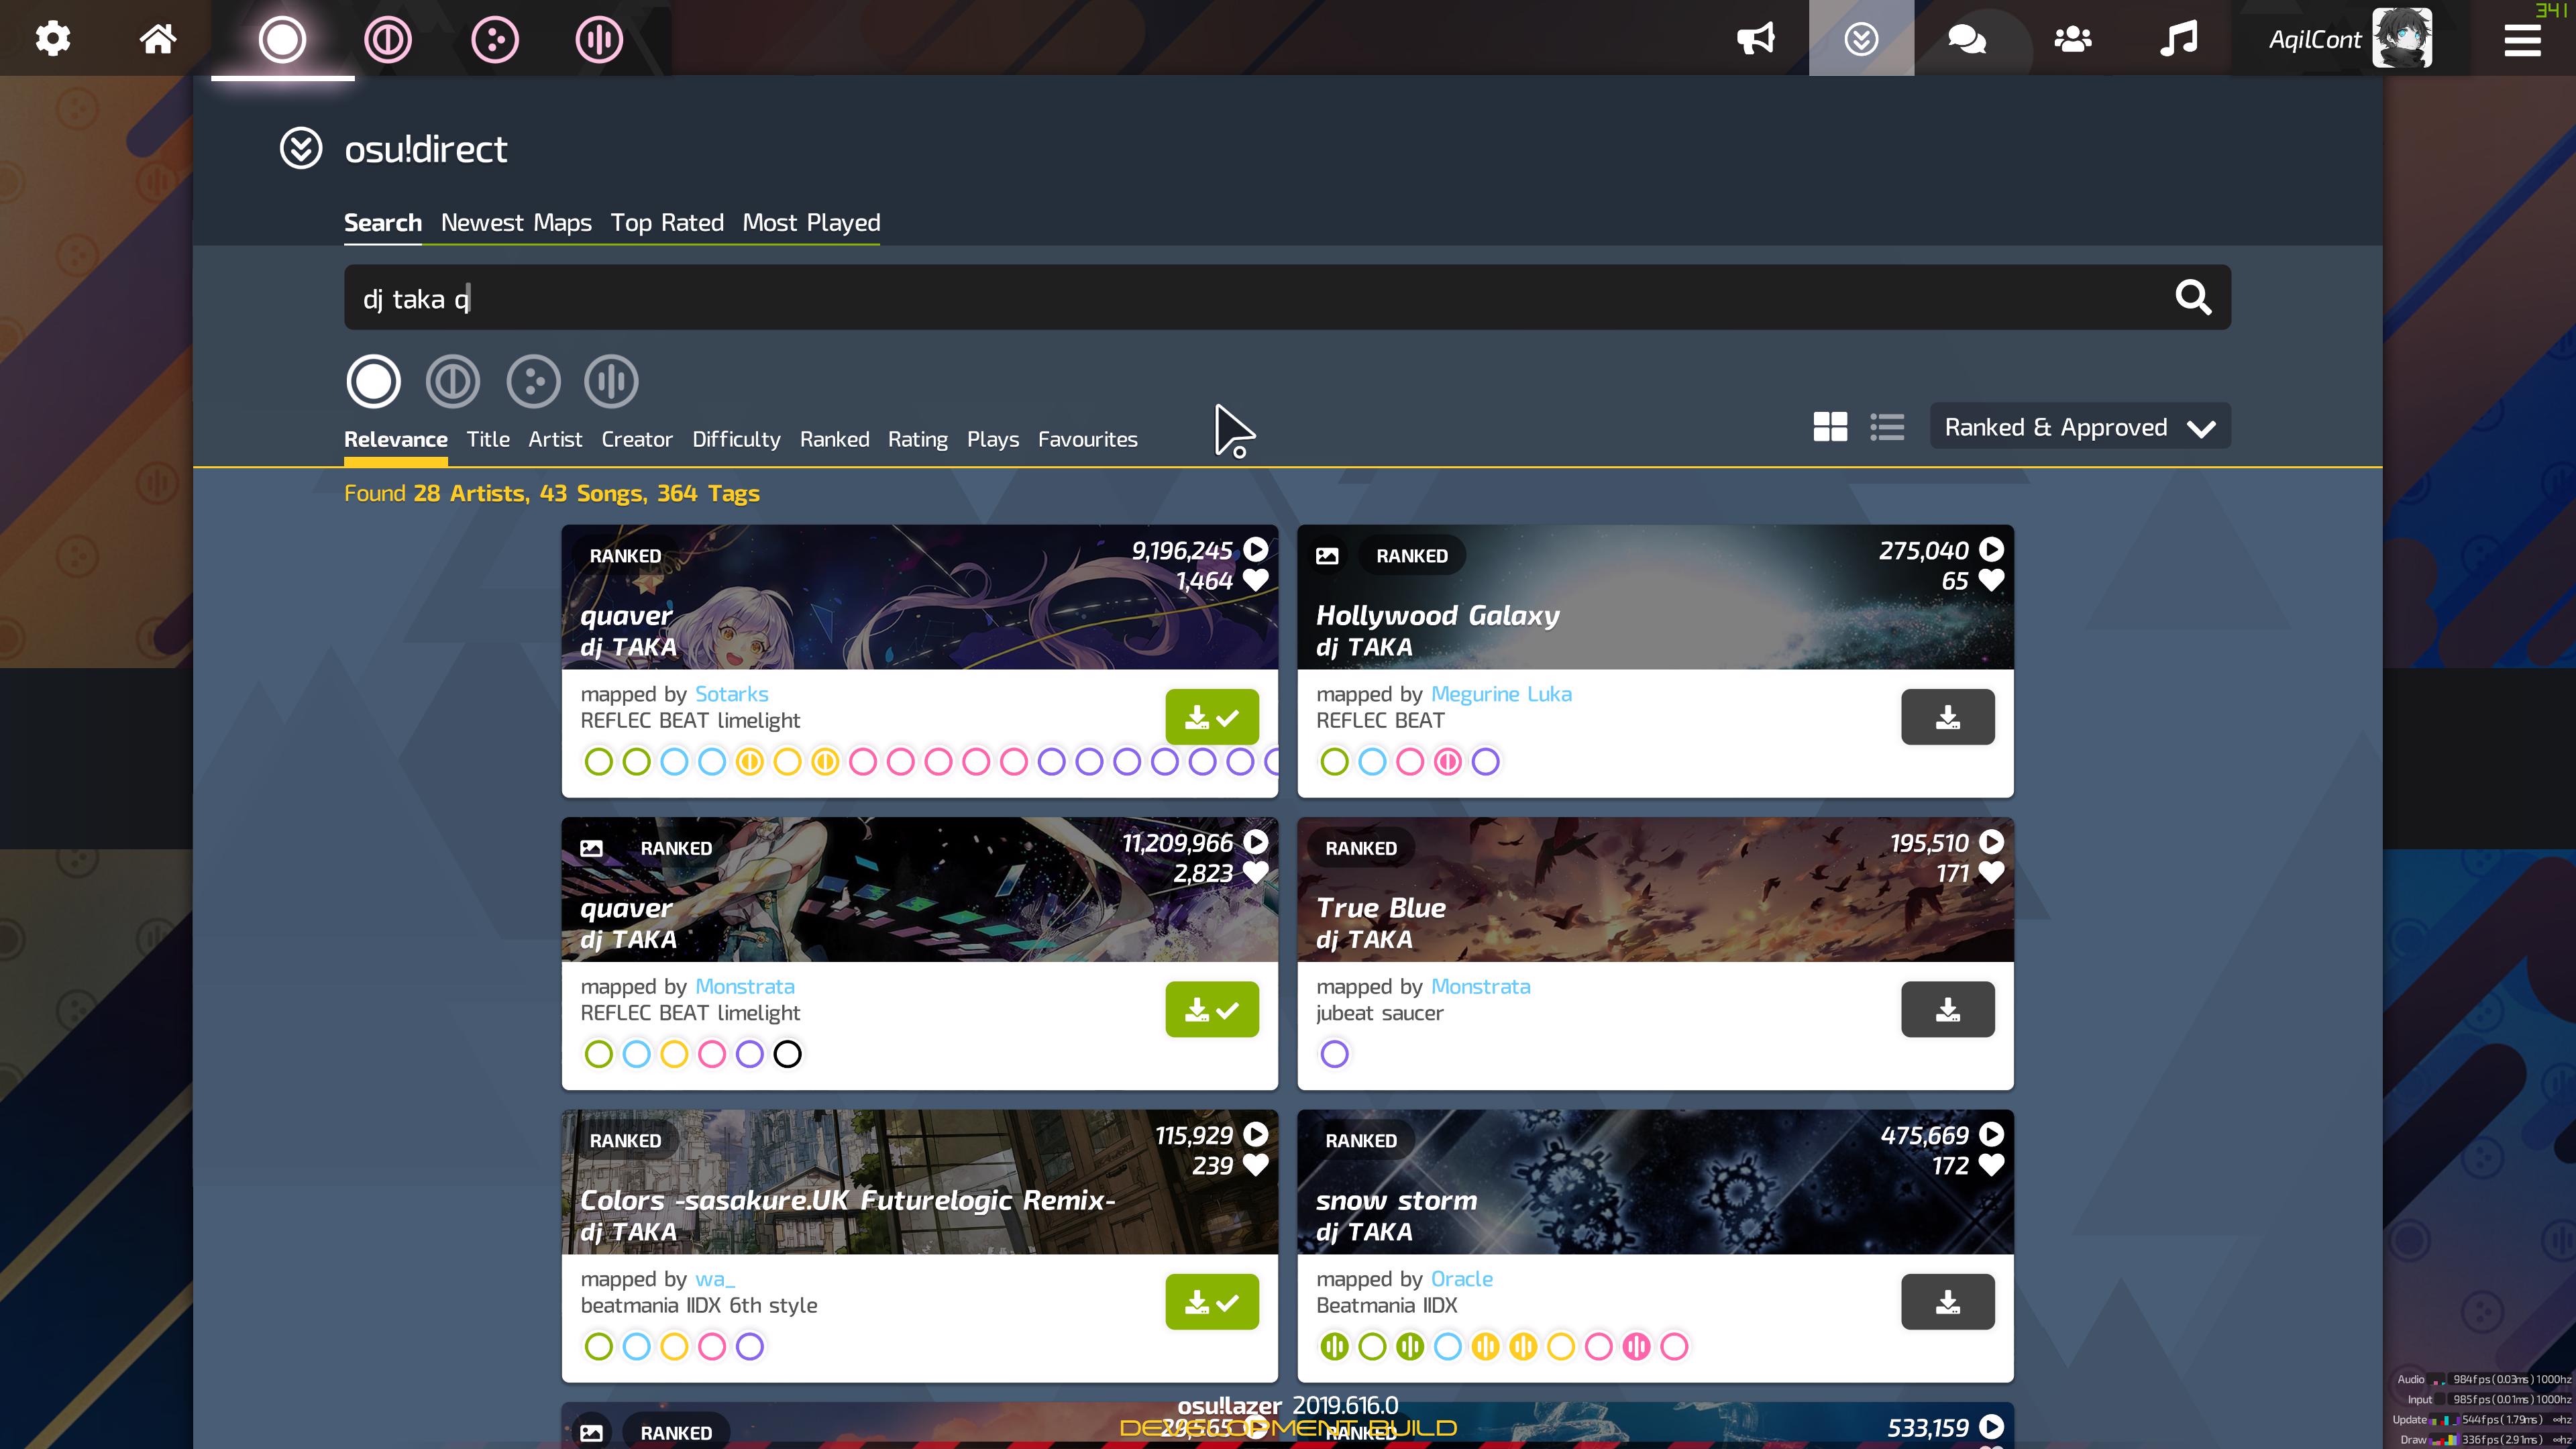
Task: Click downloaded button on Sotarks quaver map
Action: pyautogui.click(x=1211, y=717)
